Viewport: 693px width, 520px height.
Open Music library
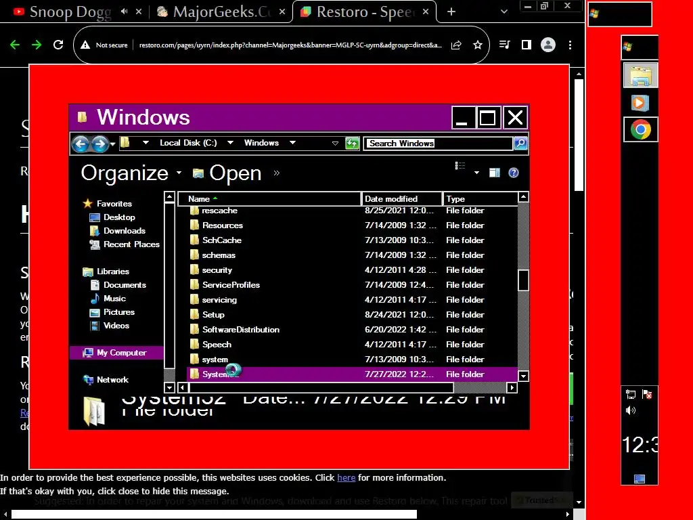pos(114,299)
